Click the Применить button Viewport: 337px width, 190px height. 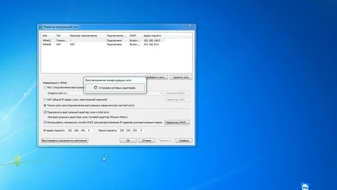click(165, 140)
